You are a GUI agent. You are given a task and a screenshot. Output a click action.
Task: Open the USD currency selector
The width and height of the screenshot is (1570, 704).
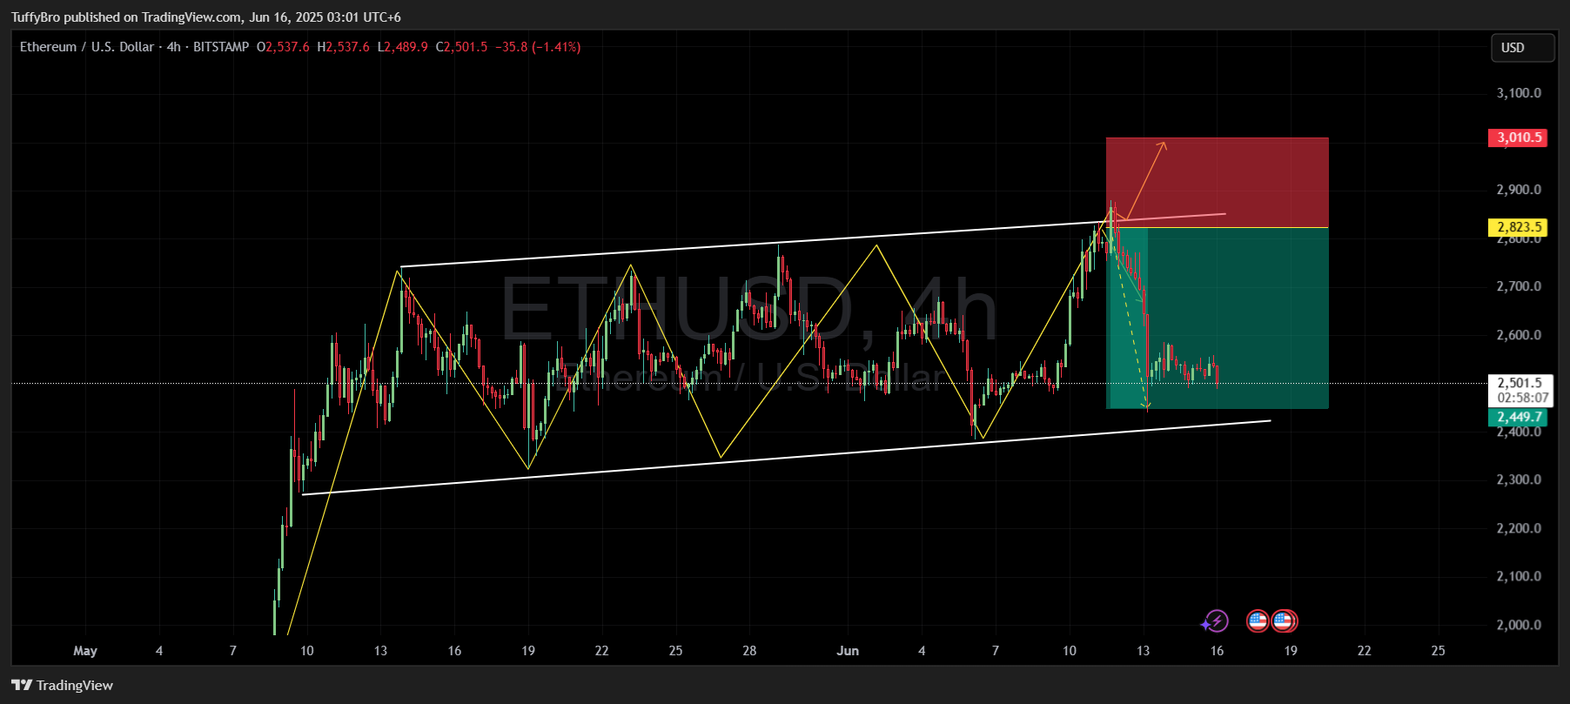tap(1522, 48)
